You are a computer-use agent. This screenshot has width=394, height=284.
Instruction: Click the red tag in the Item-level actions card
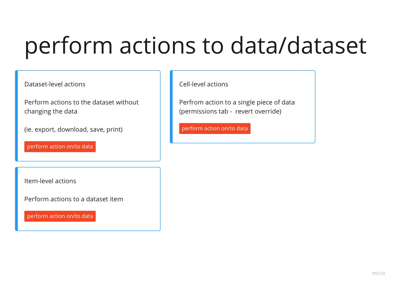pyautogui.click(x=60, y=216)
